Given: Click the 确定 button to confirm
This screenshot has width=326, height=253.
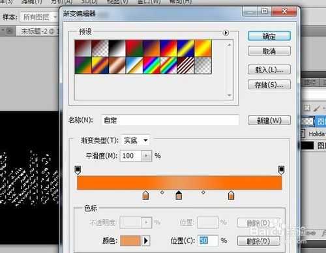Looking at the screenshot, I should coord(269,36).
